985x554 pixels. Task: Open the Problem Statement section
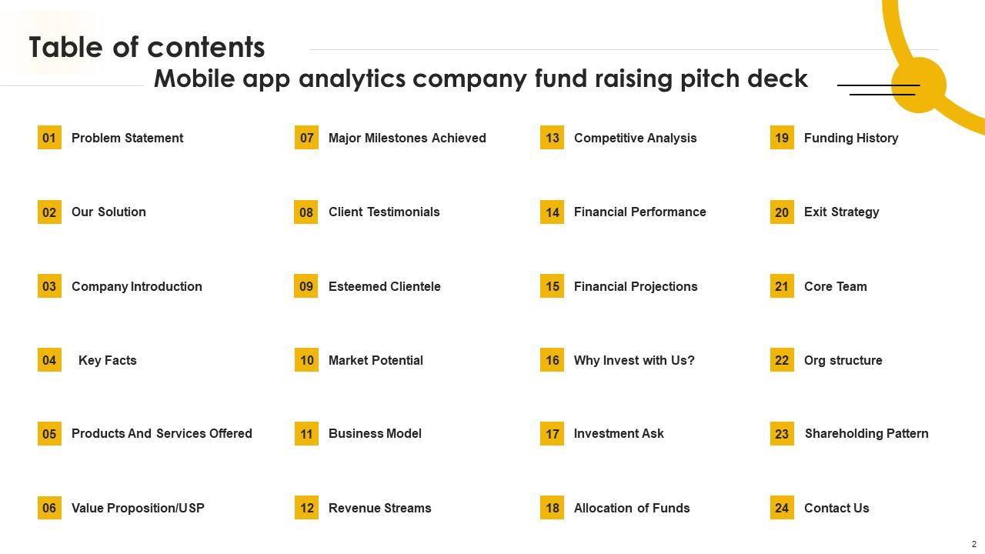point(127,138)
